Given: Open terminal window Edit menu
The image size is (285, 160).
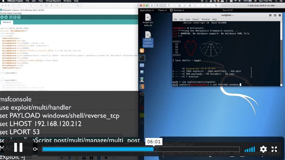Looking at the screenshot, I should click(181, 19).
